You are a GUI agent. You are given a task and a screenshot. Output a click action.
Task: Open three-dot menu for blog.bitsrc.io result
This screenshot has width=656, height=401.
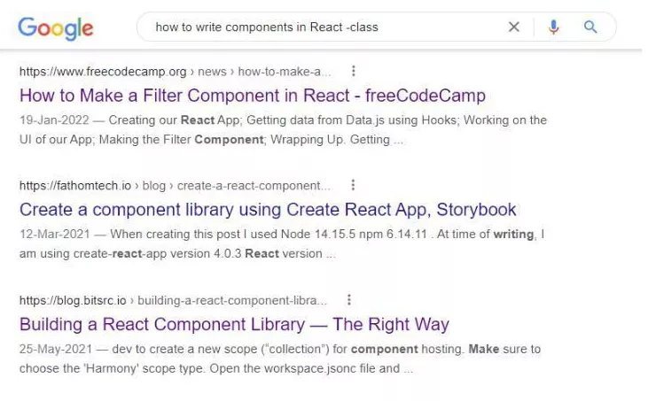[x=349, y=300]
